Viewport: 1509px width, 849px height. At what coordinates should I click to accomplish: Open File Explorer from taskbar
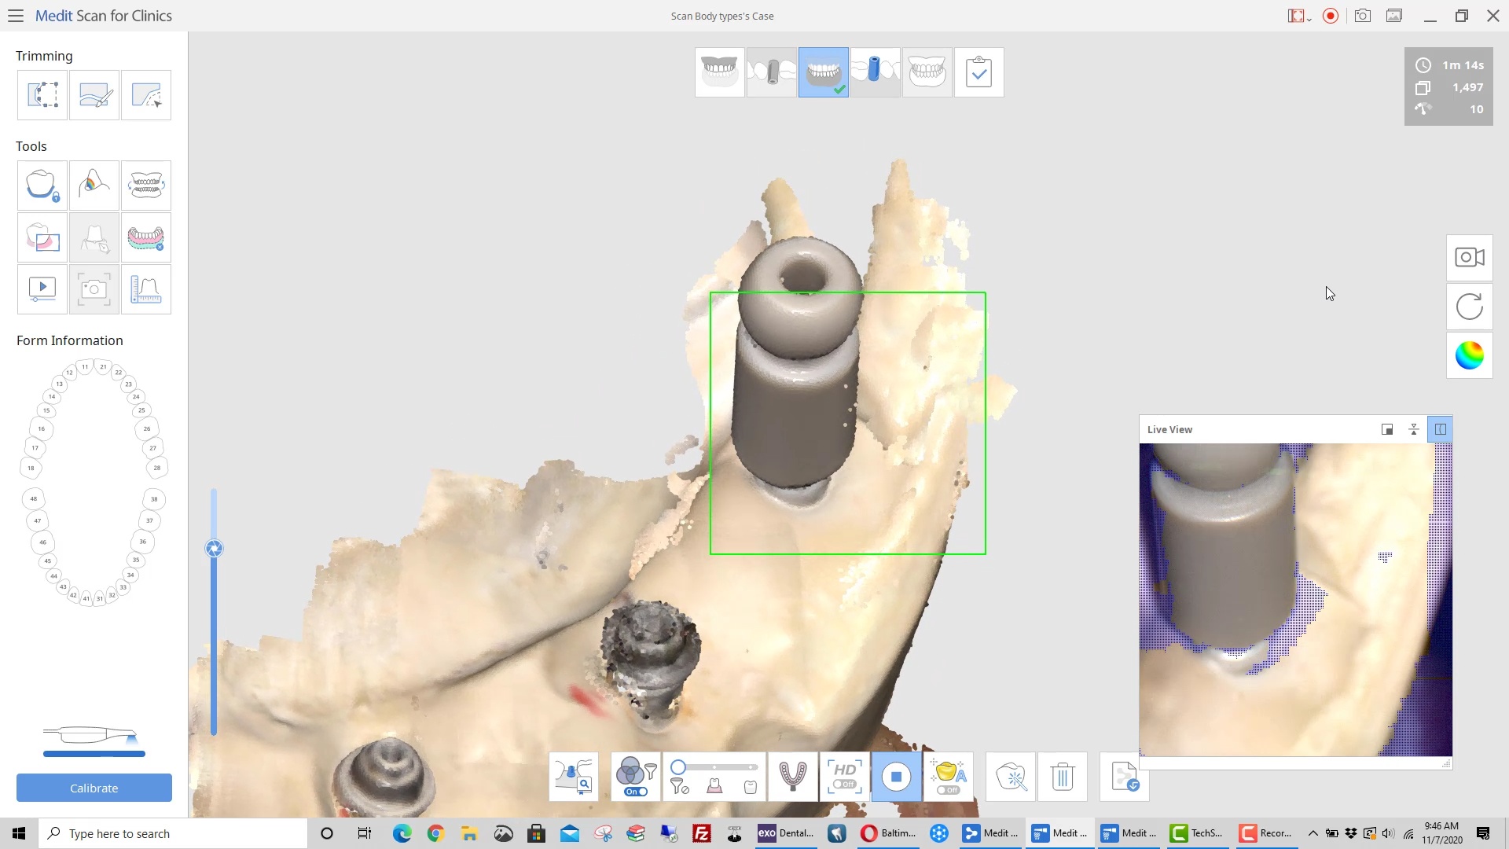click(x=469, y=833)
